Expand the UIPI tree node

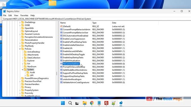25,75
